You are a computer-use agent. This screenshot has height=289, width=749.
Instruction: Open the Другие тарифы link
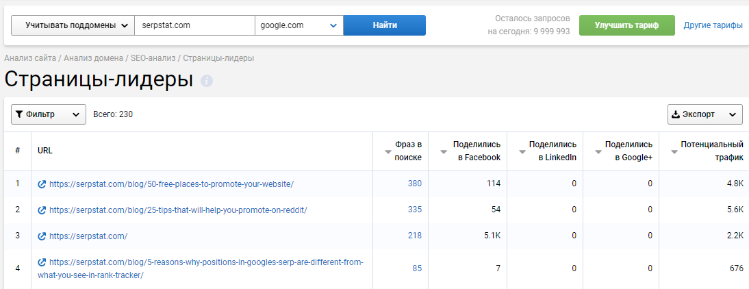tap(713, 25)
